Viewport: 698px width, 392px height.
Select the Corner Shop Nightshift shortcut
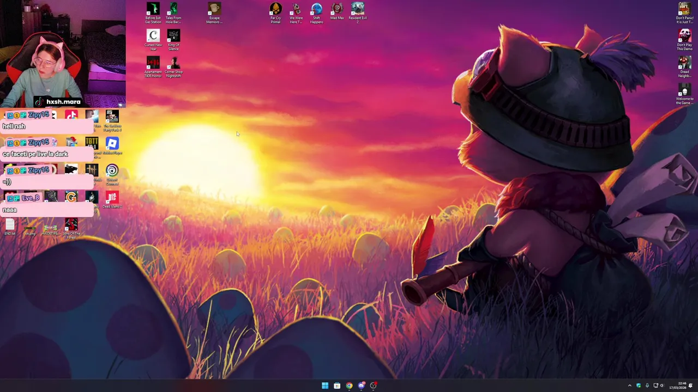[x=173, y=68]
